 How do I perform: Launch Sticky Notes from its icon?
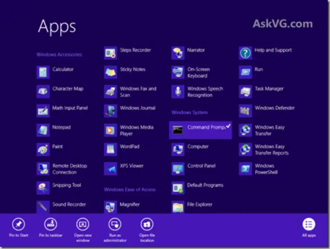[x=111, y=72]
